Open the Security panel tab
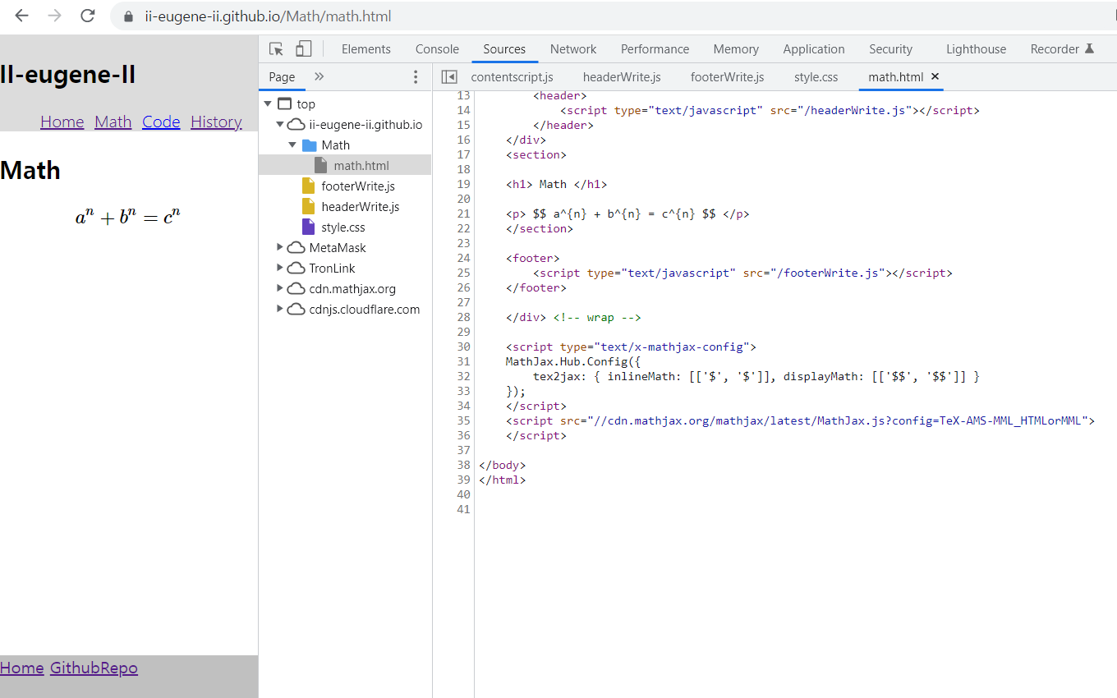The image size is (1117, 698). pyautogui.click(x=890, y=49)
